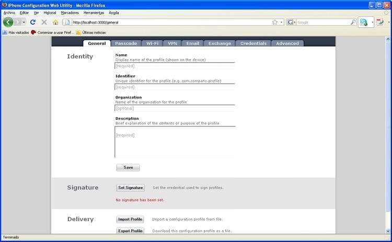Click the Stop loading X icon
The height and width of the screenshot is (242, 392).
44,22
